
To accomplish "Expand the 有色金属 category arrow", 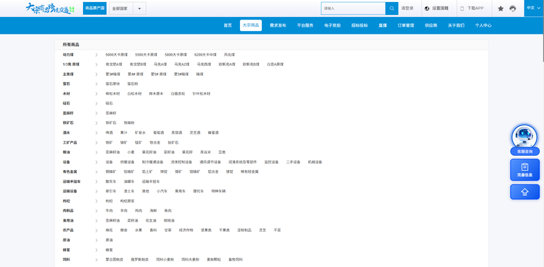I will pos(97,171).
